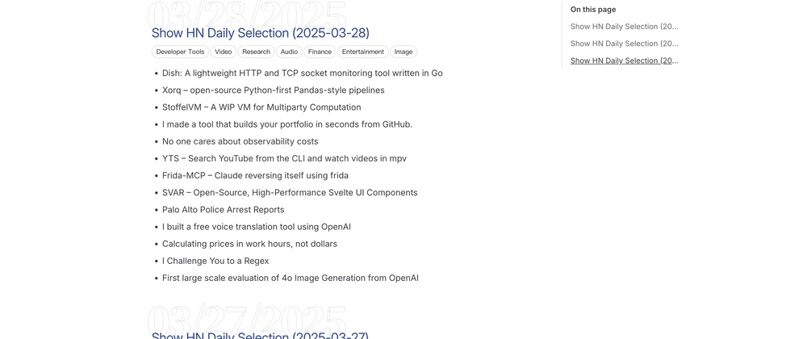Select the Research tag
Viewport: 807px width, 339px height.
tap(257, 52)
